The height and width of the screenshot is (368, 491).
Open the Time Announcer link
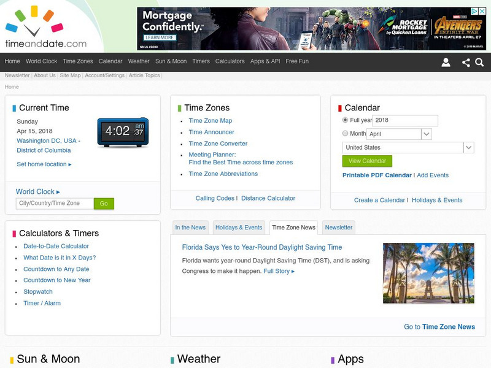(x=211, y=132)
